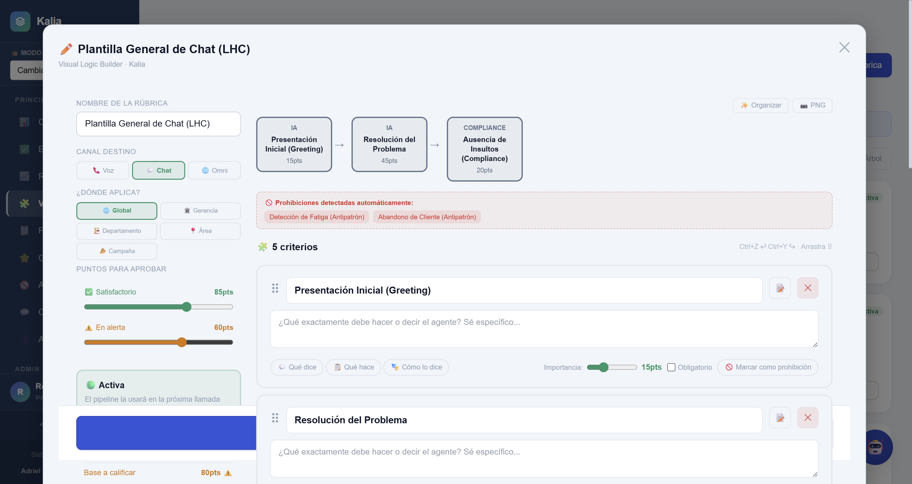Click the edit note icon for Resolución del Problema

pos(780,418)
